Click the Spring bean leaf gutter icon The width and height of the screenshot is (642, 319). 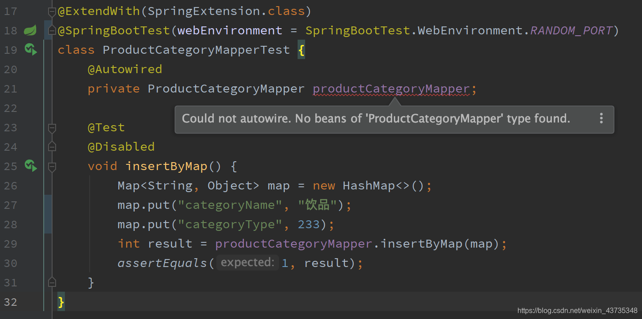30,30
